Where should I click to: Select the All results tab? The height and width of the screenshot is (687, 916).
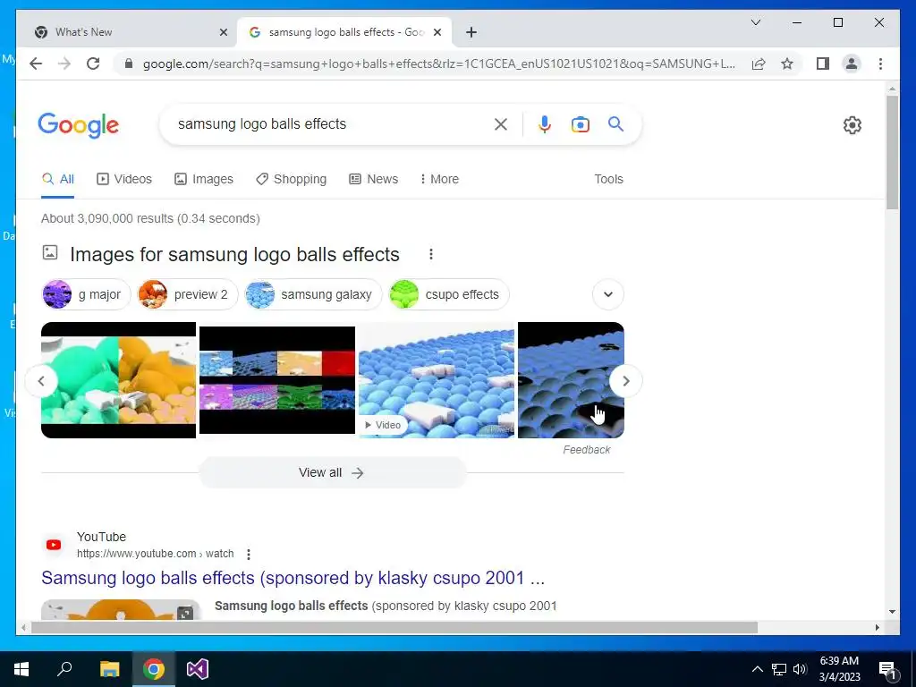pyautogui.click(x=58, y=179)
